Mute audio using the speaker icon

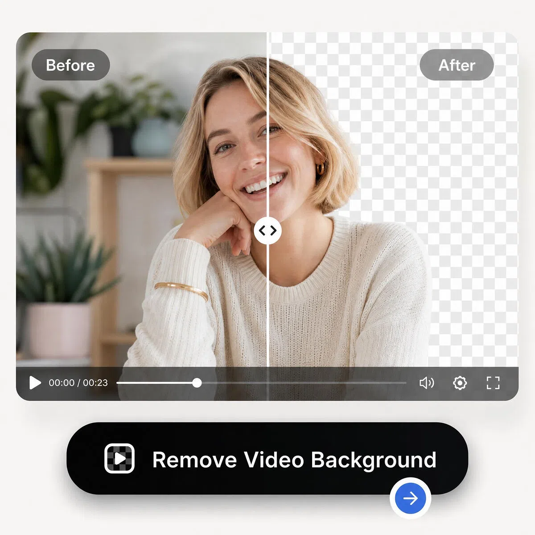tap(427, 383)
